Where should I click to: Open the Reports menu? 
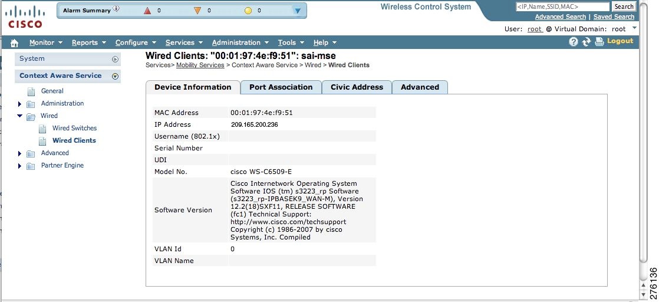(x=88, y=42)
